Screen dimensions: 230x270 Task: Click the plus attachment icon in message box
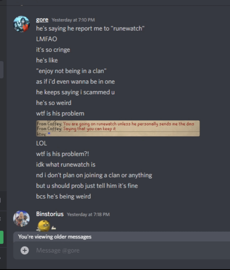(x=25, y=250)
